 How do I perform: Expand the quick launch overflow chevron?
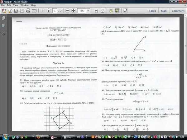point(33,136)
